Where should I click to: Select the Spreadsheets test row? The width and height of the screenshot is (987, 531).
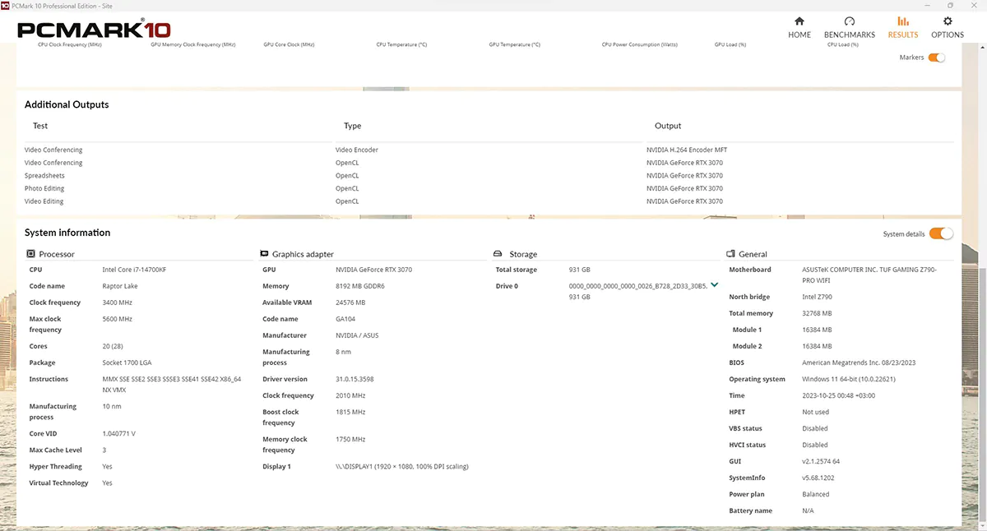(44, 175)
